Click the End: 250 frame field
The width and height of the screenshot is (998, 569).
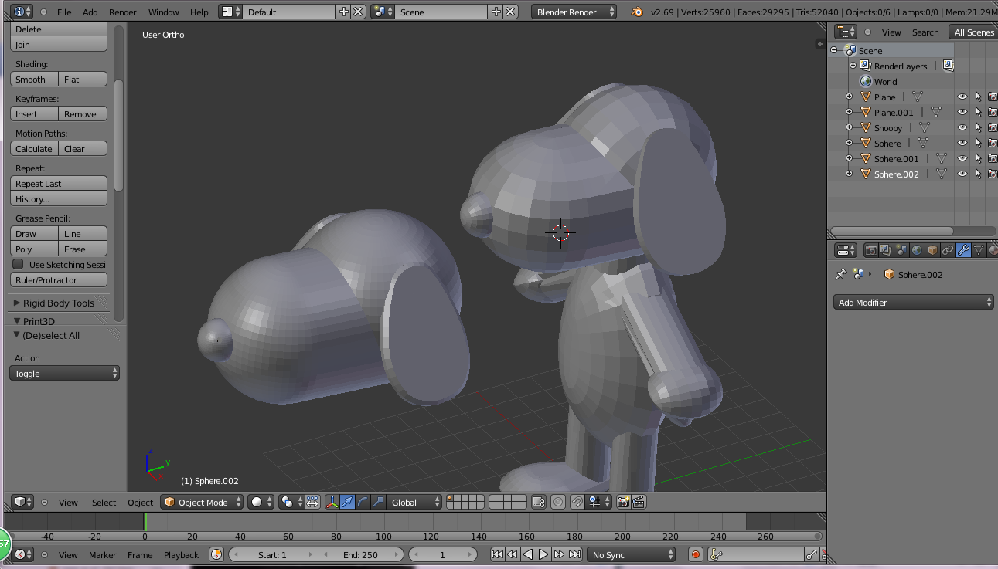point(362,554)
